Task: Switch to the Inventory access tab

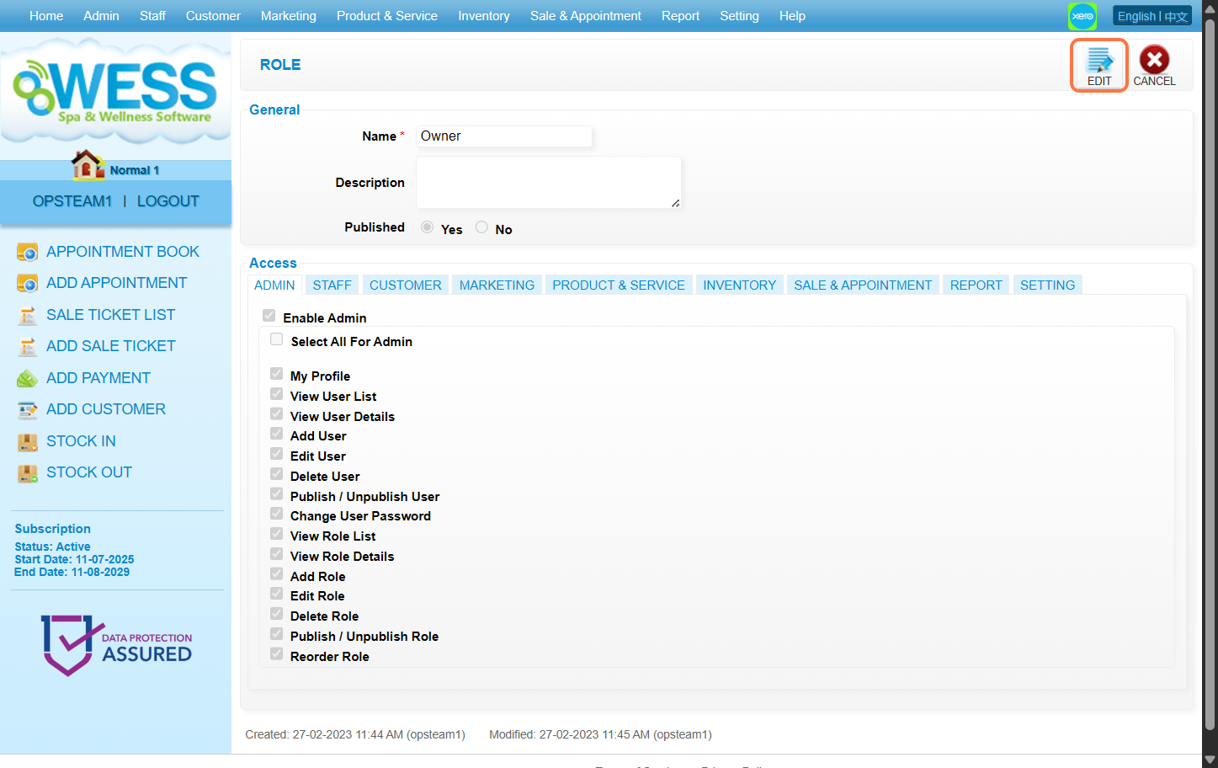Action: tap(739, 285)
